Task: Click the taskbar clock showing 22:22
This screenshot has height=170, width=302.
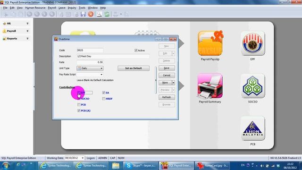Action: click(x=290, y=164)
